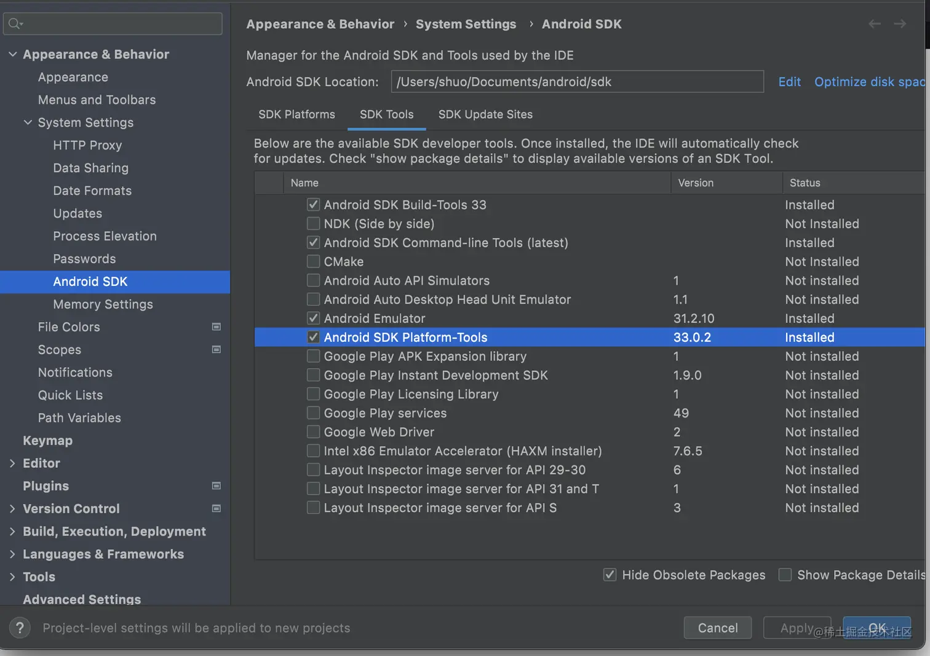The height and width of the screenshot is (656, 930).
Task: Click the help question mark icon
Action: (20, 628)
